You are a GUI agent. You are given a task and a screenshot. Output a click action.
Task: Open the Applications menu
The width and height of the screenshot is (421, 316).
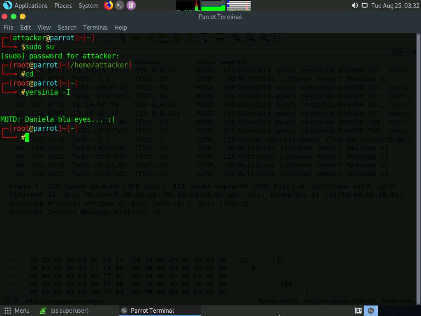pos(31,6)
